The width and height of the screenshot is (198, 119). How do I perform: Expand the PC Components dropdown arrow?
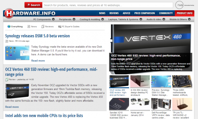pos(53,19)
